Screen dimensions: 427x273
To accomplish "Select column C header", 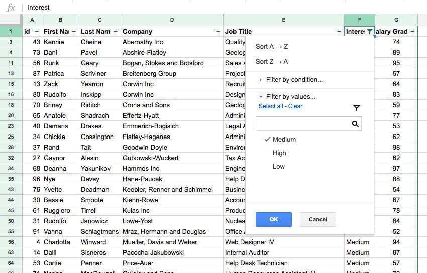I will click(100, 20).
